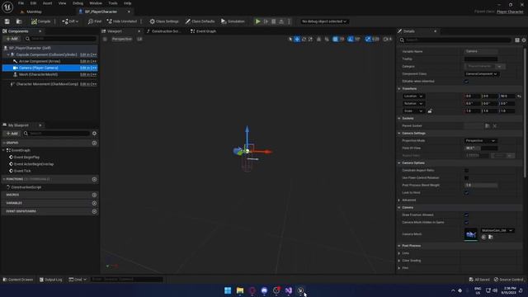The width and height of the screenshot is (528, 297).
Task: Click Add button in Components panel
Action: pyautogui.click(x=12, y=39)
